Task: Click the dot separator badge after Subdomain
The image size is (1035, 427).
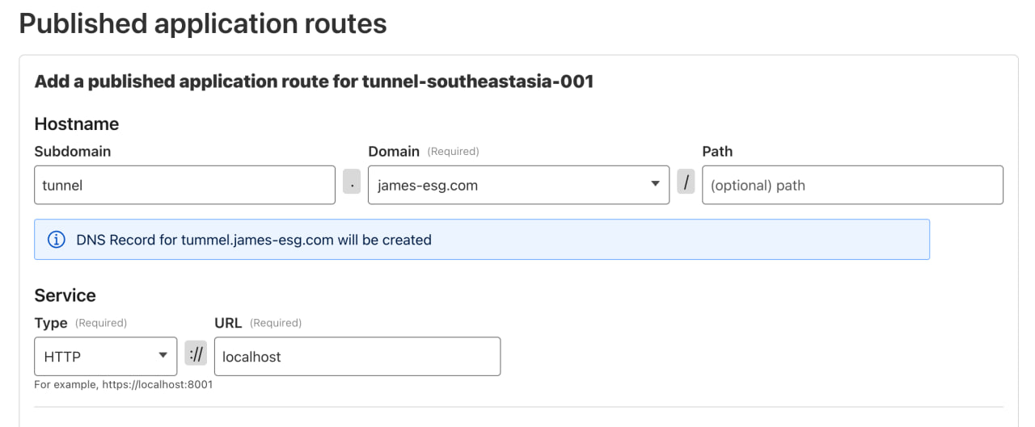Action: (352, 185)
